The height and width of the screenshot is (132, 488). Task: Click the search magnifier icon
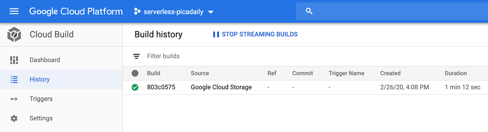(x=309, y=11)
